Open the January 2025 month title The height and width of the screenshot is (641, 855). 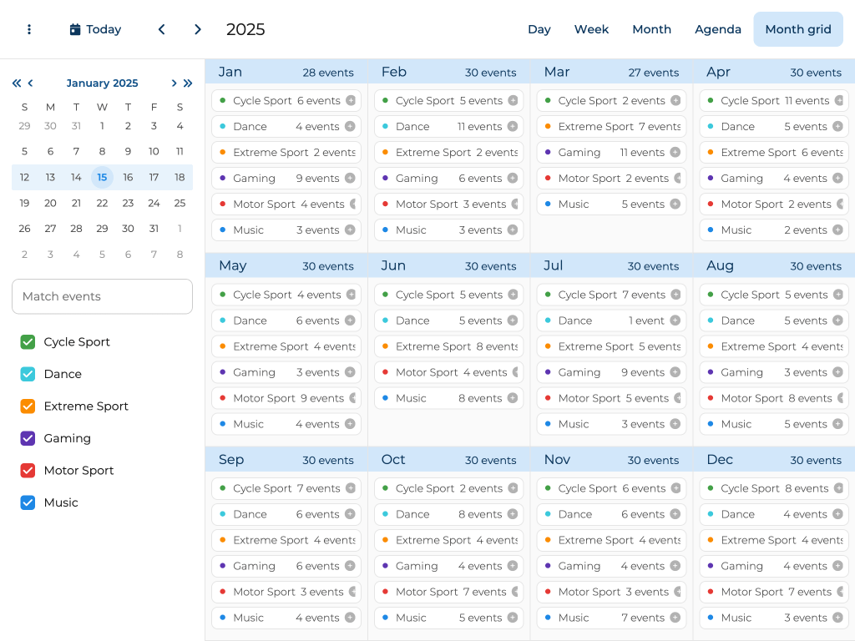(x=102, y=83)
